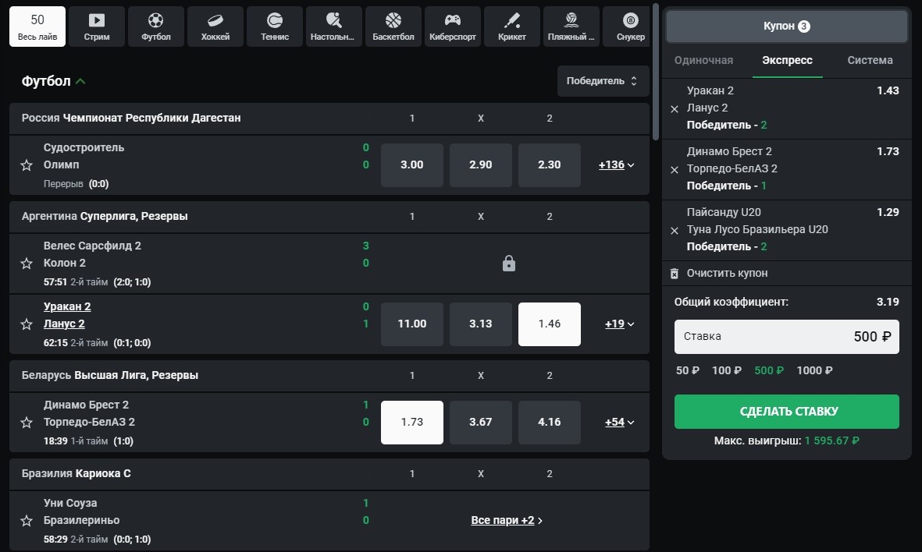The width and height of the screenshot is (922, 552).
Task: Open the Уракан 2 team link
Action: point(67,306)
